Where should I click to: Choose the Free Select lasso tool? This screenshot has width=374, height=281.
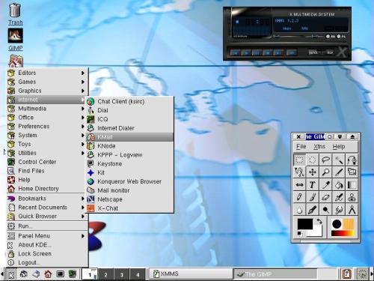[x=325, y=160]
